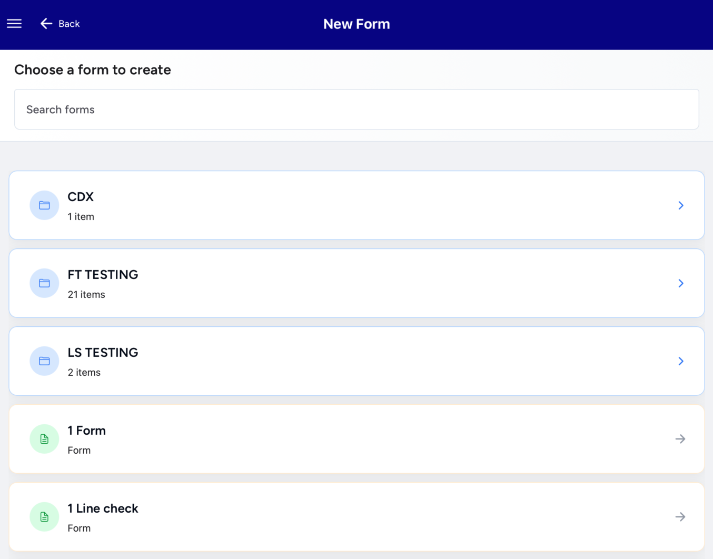Screen dimensions: 713x559
Task: Expand the LS TESTING folder chevron
Action: pos(681,361)
